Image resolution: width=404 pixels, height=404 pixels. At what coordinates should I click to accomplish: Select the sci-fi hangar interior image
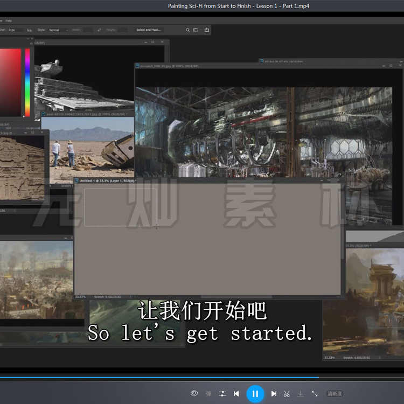click(x=263, y=131)
